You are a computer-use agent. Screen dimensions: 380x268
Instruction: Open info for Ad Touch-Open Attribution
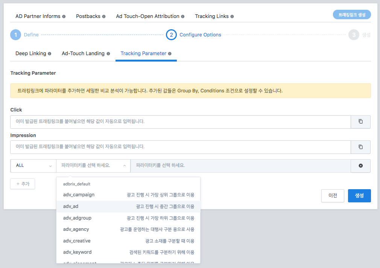[183, 16]
